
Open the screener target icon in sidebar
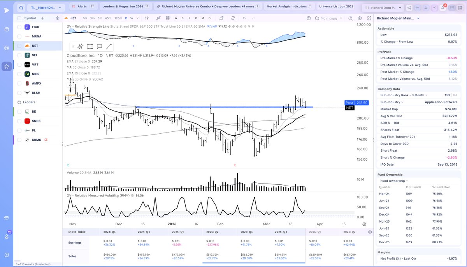[7, 48]
